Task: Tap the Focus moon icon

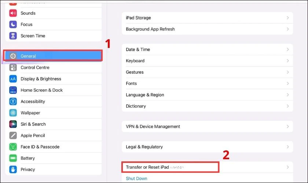Action: tap(13, 25)
